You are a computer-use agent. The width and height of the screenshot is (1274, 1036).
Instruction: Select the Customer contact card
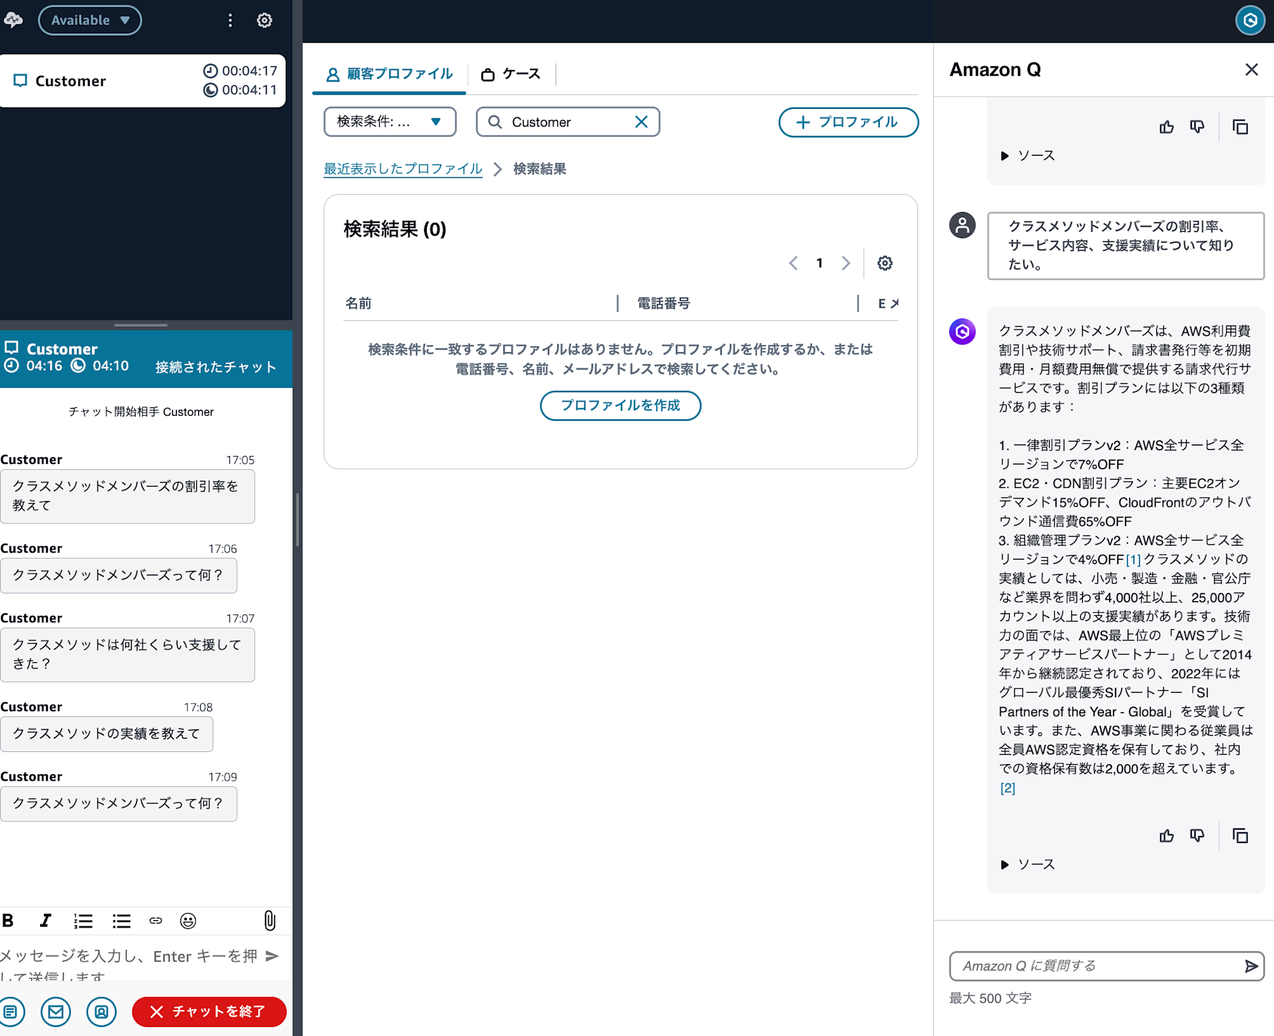point(143,81)
